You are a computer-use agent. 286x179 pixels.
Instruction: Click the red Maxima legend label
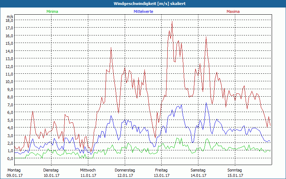(x=233, y=11)
